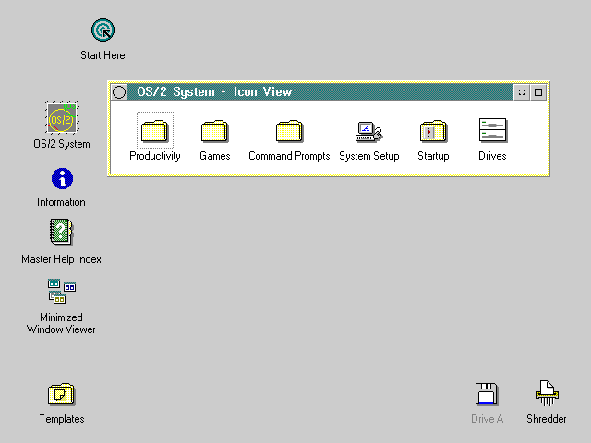Screen dimensions: 591x443
Task: Open the System Setup icon
Action: click(x=368, y=131)
